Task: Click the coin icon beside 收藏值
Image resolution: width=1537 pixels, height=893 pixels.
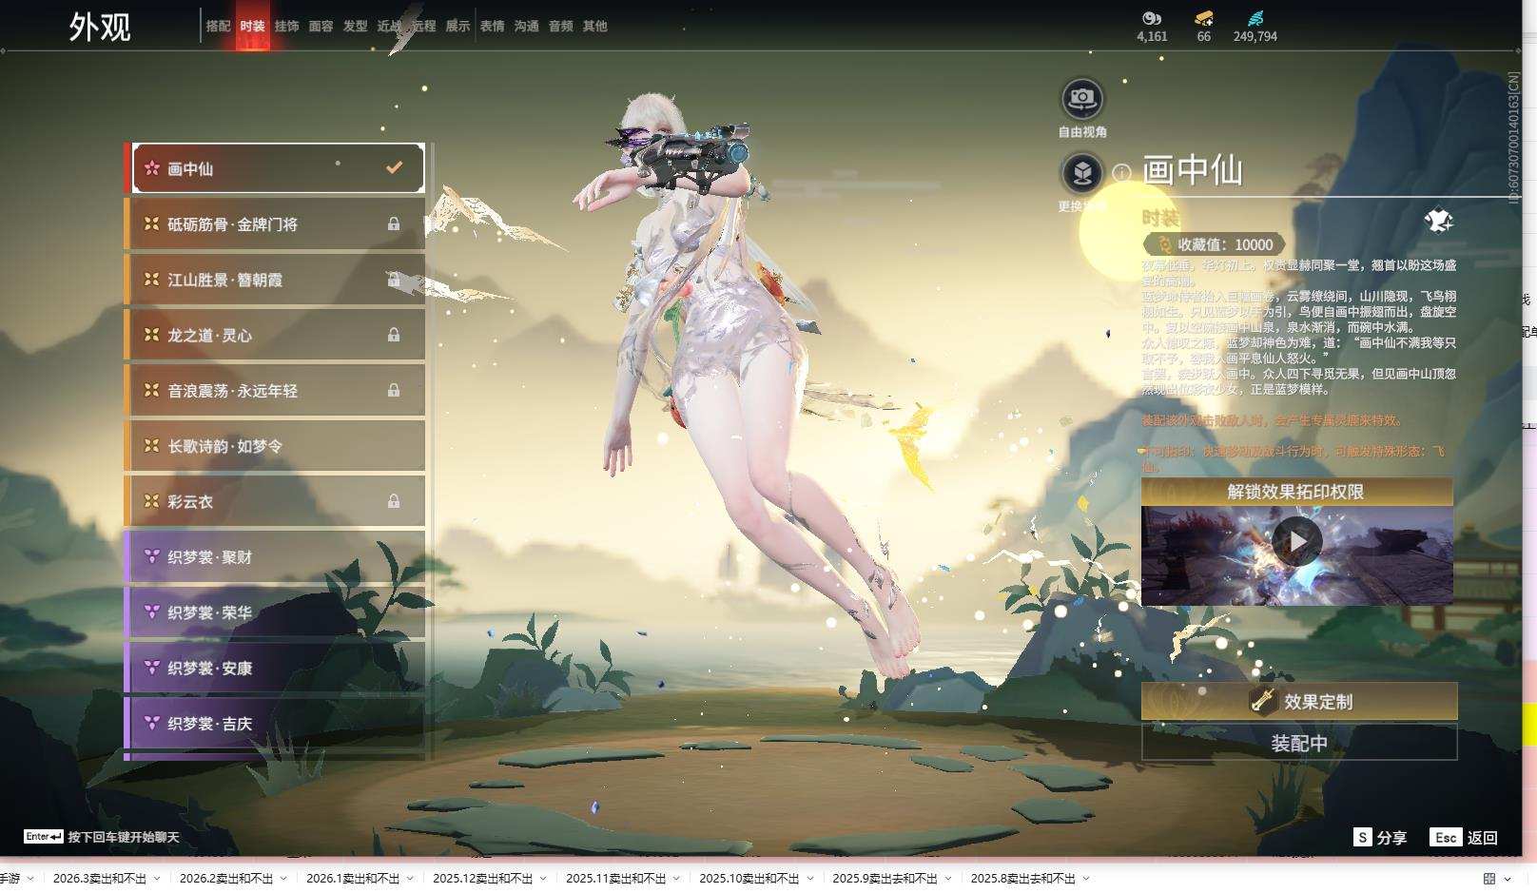Action: click(1164, 244)
